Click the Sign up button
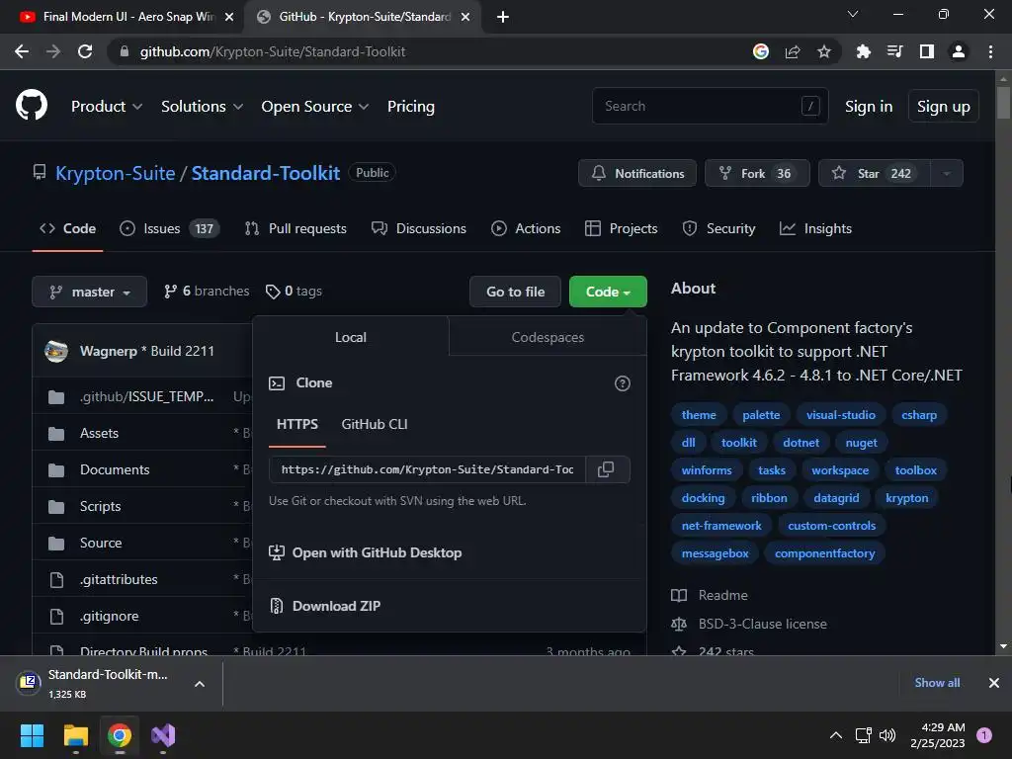This screenshot has width=1012, height=759. click(944, 107)
